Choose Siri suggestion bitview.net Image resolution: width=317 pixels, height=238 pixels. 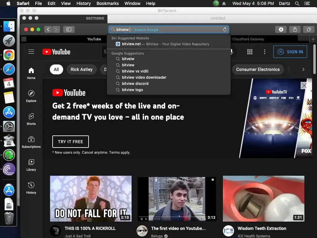click(169, 44)
